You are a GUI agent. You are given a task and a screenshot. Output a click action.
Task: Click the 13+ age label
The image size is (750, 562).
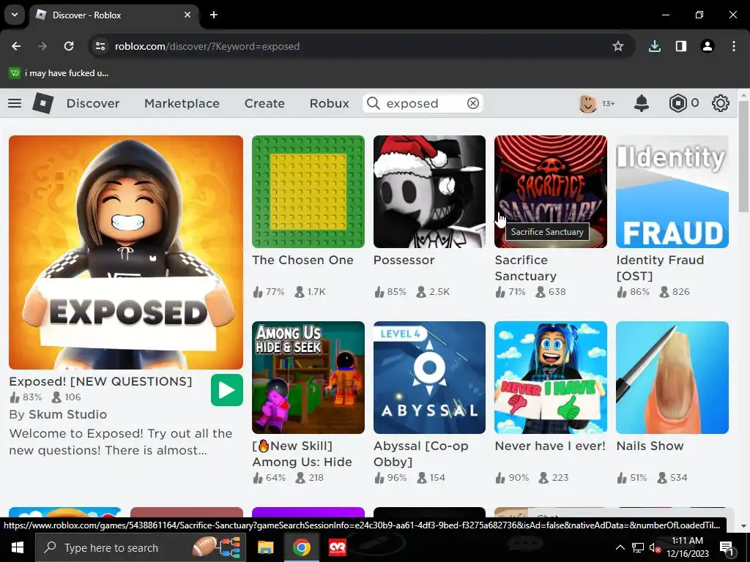click(609, 103)
